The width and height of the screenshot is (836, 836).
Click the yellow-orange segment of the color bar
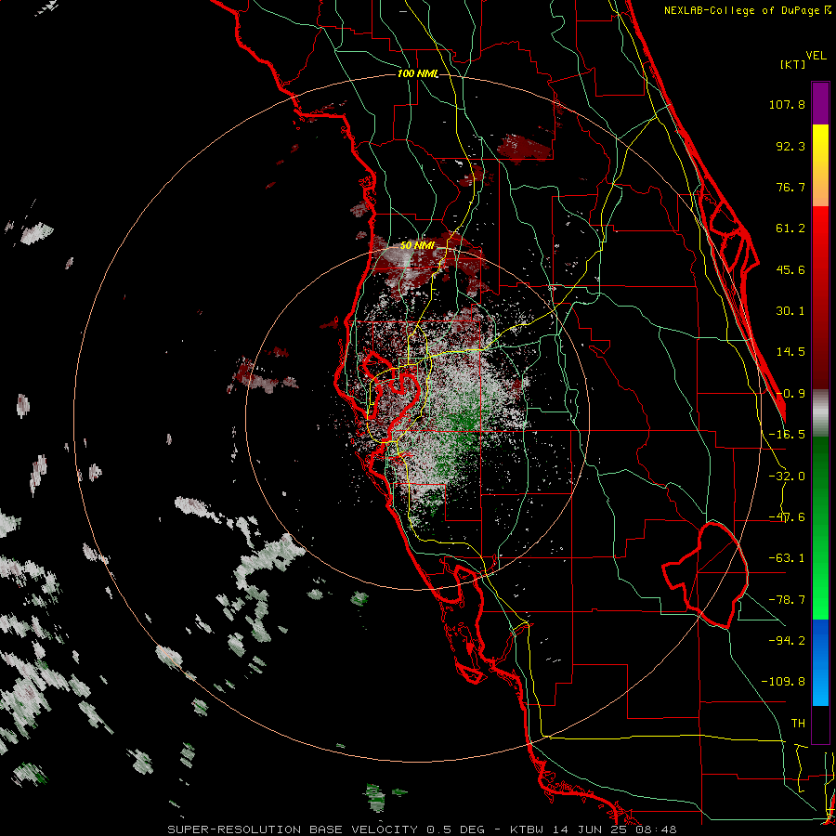coord(820,165)
